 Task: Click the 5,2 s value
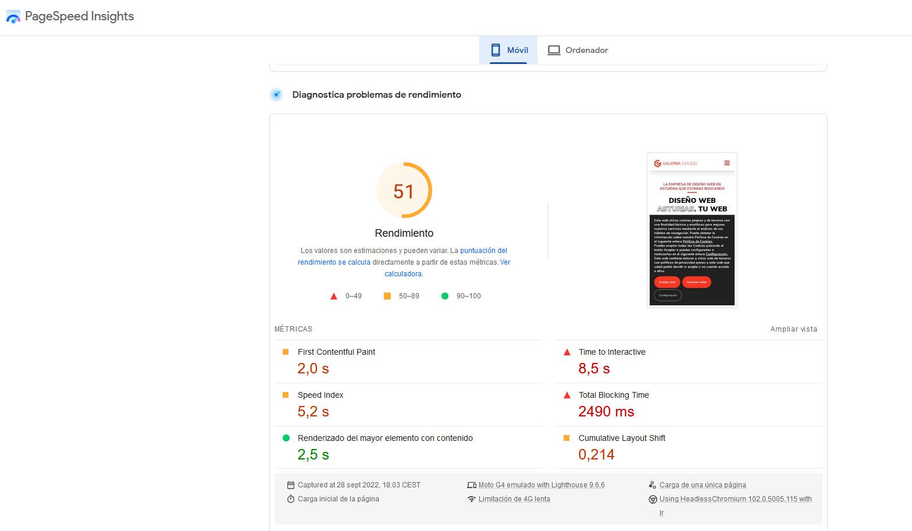coord(313,412)
